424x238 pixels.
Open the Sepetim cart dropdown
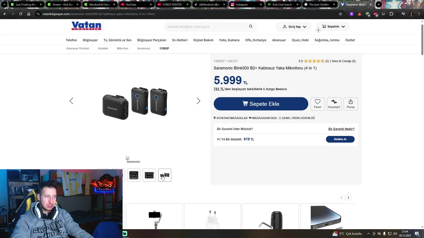[x=333, y=26]
